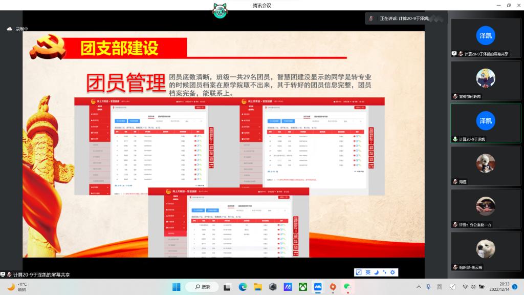
Task: Toggle the IME moon half-width mode
Action: (376, 272)
